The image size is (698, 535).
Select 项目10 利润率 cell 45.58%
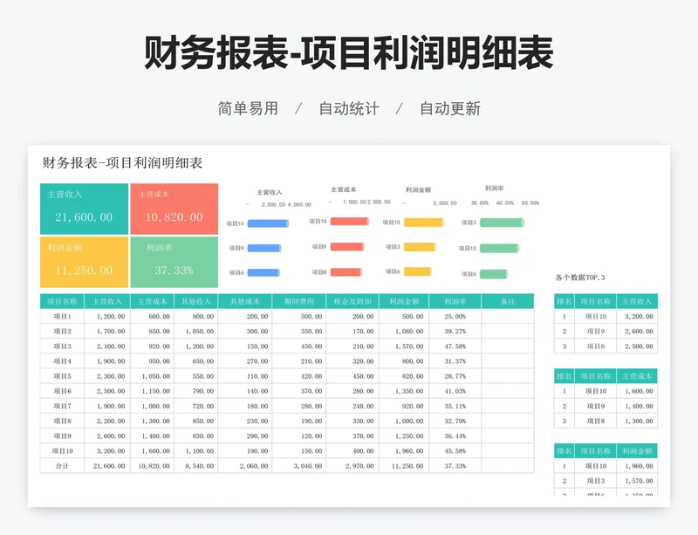[455, 451]
